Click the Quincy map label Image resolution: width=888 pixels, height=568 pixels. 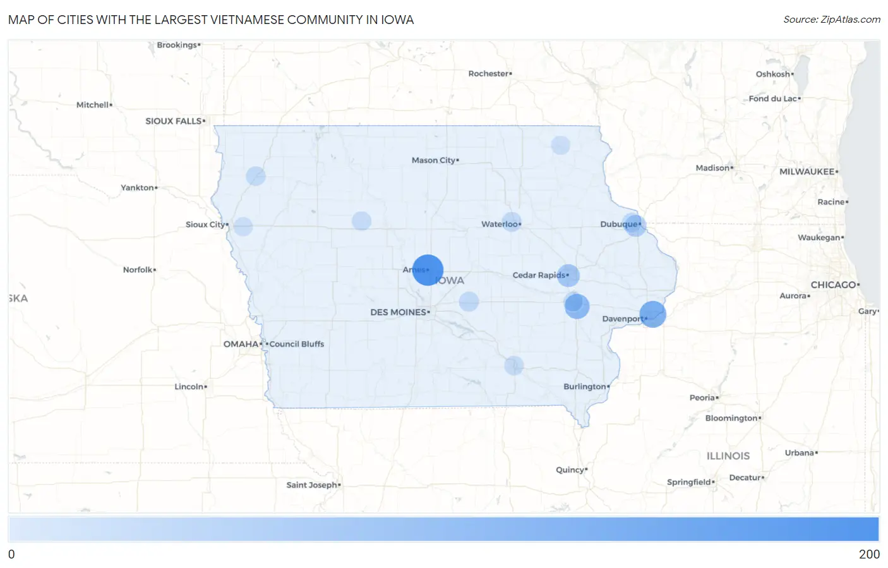(570, 470)
